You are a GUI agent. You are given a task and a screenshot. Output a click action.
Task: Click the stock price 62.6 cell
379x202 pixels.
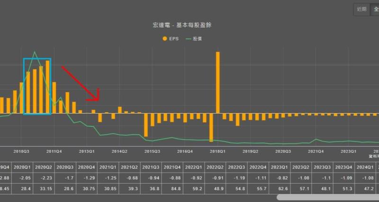pyautogui.click(x=279, y=189)
